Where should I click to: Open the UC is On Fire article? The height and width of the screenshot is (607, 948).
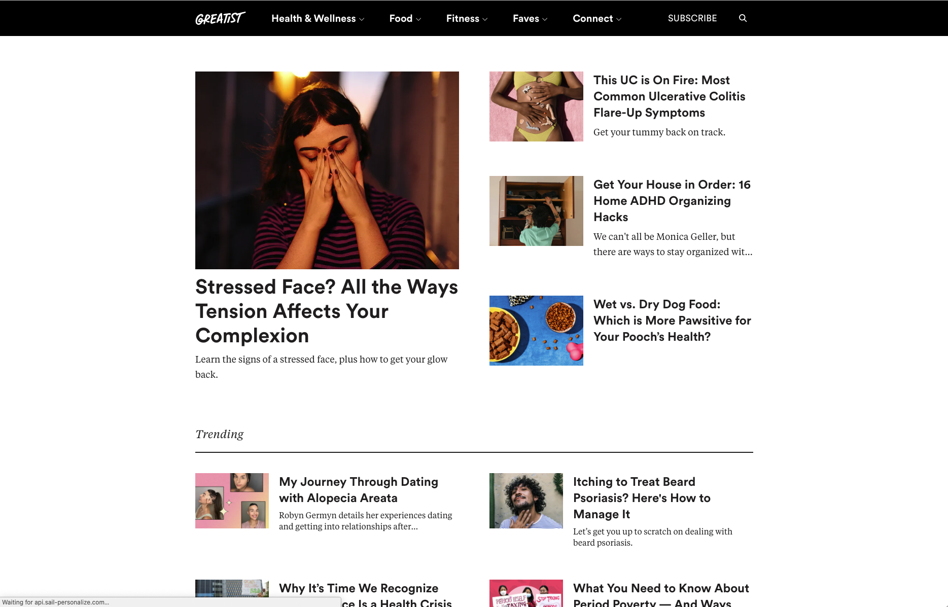669,96
